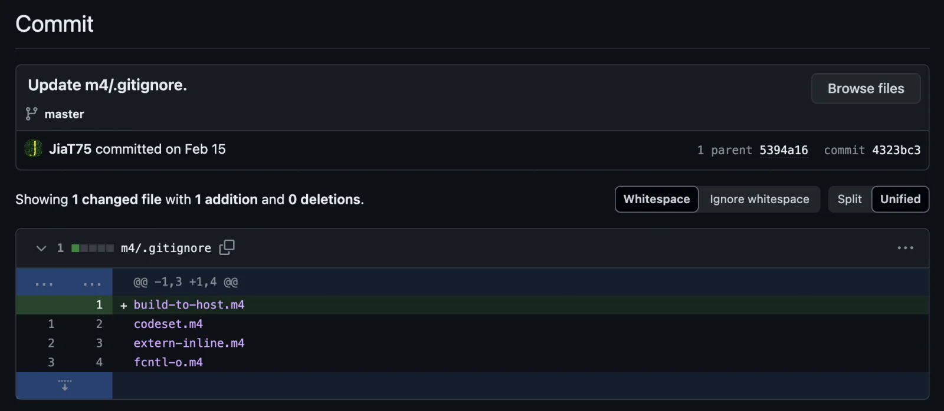
Task: Switch the diff to Split view
Action: pos(850,199)
